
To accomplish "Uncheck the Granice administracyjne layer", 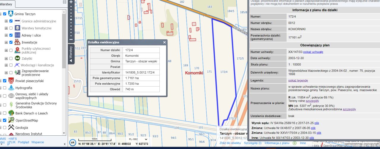I will 11,21.
